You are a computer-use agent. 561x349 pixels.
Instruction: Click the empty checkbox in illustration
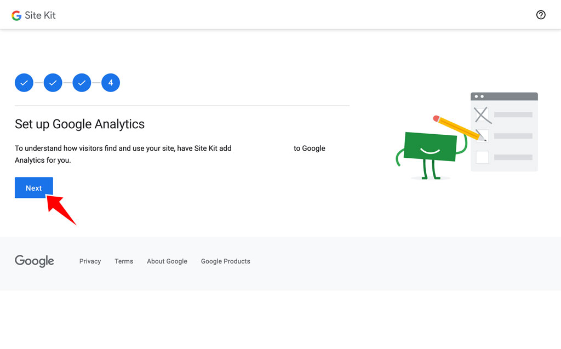[x=482, y=157]
